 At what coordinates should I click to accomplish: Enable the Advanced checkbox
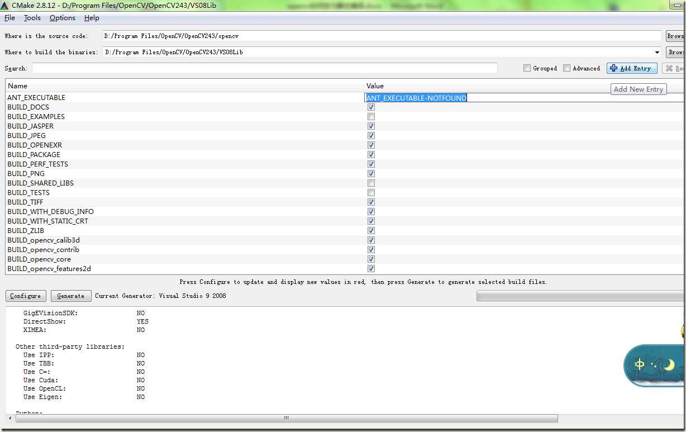[566, 68]
